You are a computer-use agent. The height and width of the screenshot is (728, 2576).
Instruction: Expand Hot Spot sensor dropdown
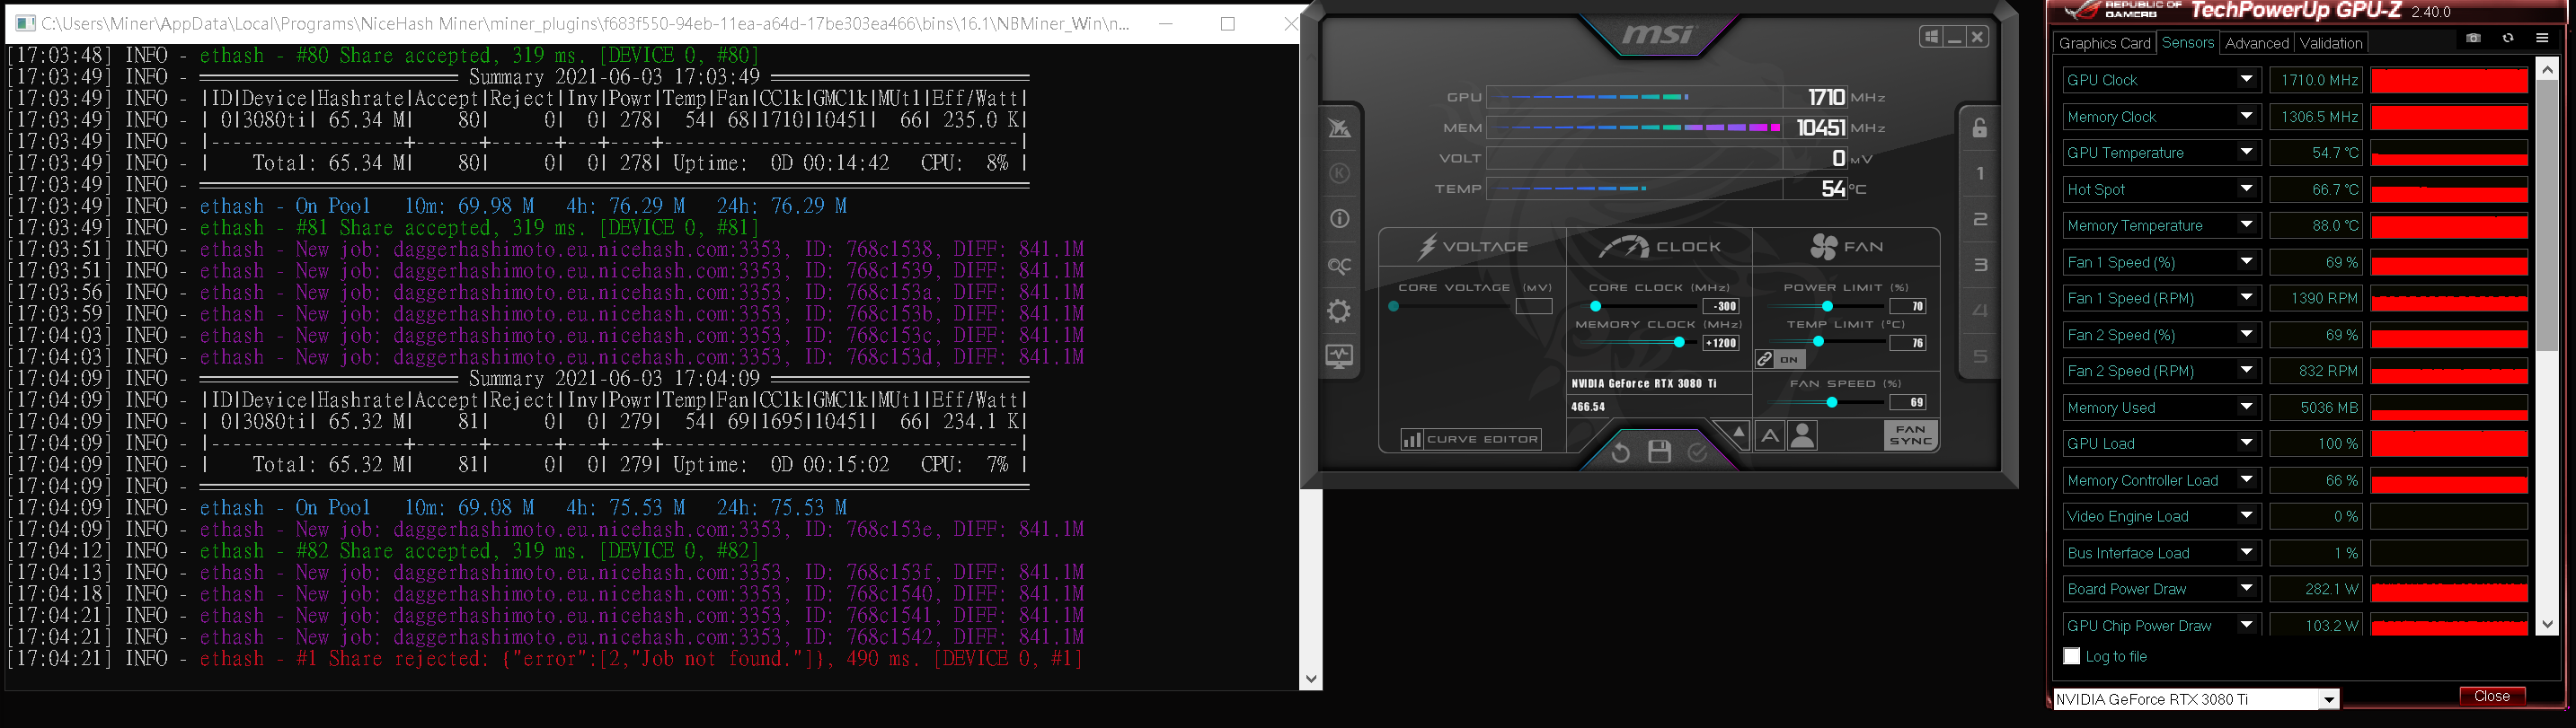click(2246, 189)
